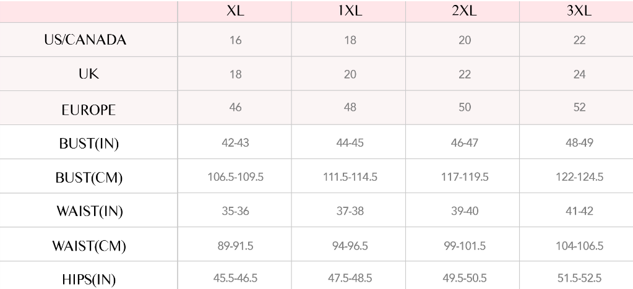Select the UK row label
Screen dimensions: 633x289
pos(88,74)
